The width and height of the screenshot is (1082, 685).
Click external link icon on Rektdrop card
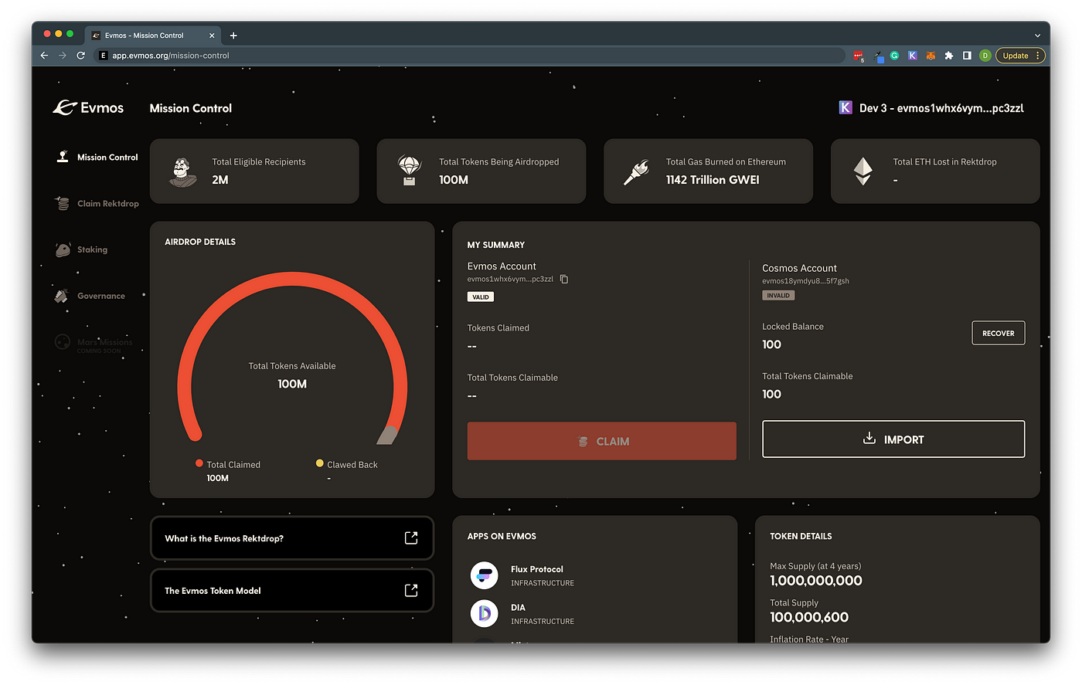click(x=411, y=538)
